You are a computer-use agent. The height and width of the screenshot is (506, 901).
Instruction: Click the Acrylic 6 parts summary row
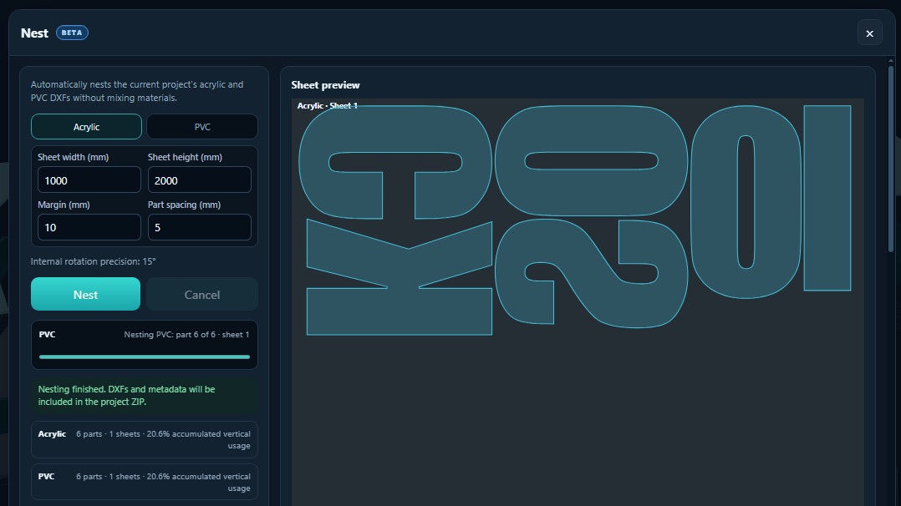(145, 440)
